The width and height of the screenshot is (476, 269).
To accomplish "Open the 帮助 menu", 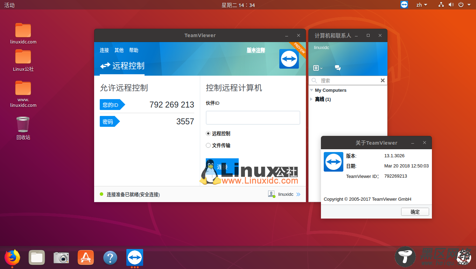I will point(134,50).
